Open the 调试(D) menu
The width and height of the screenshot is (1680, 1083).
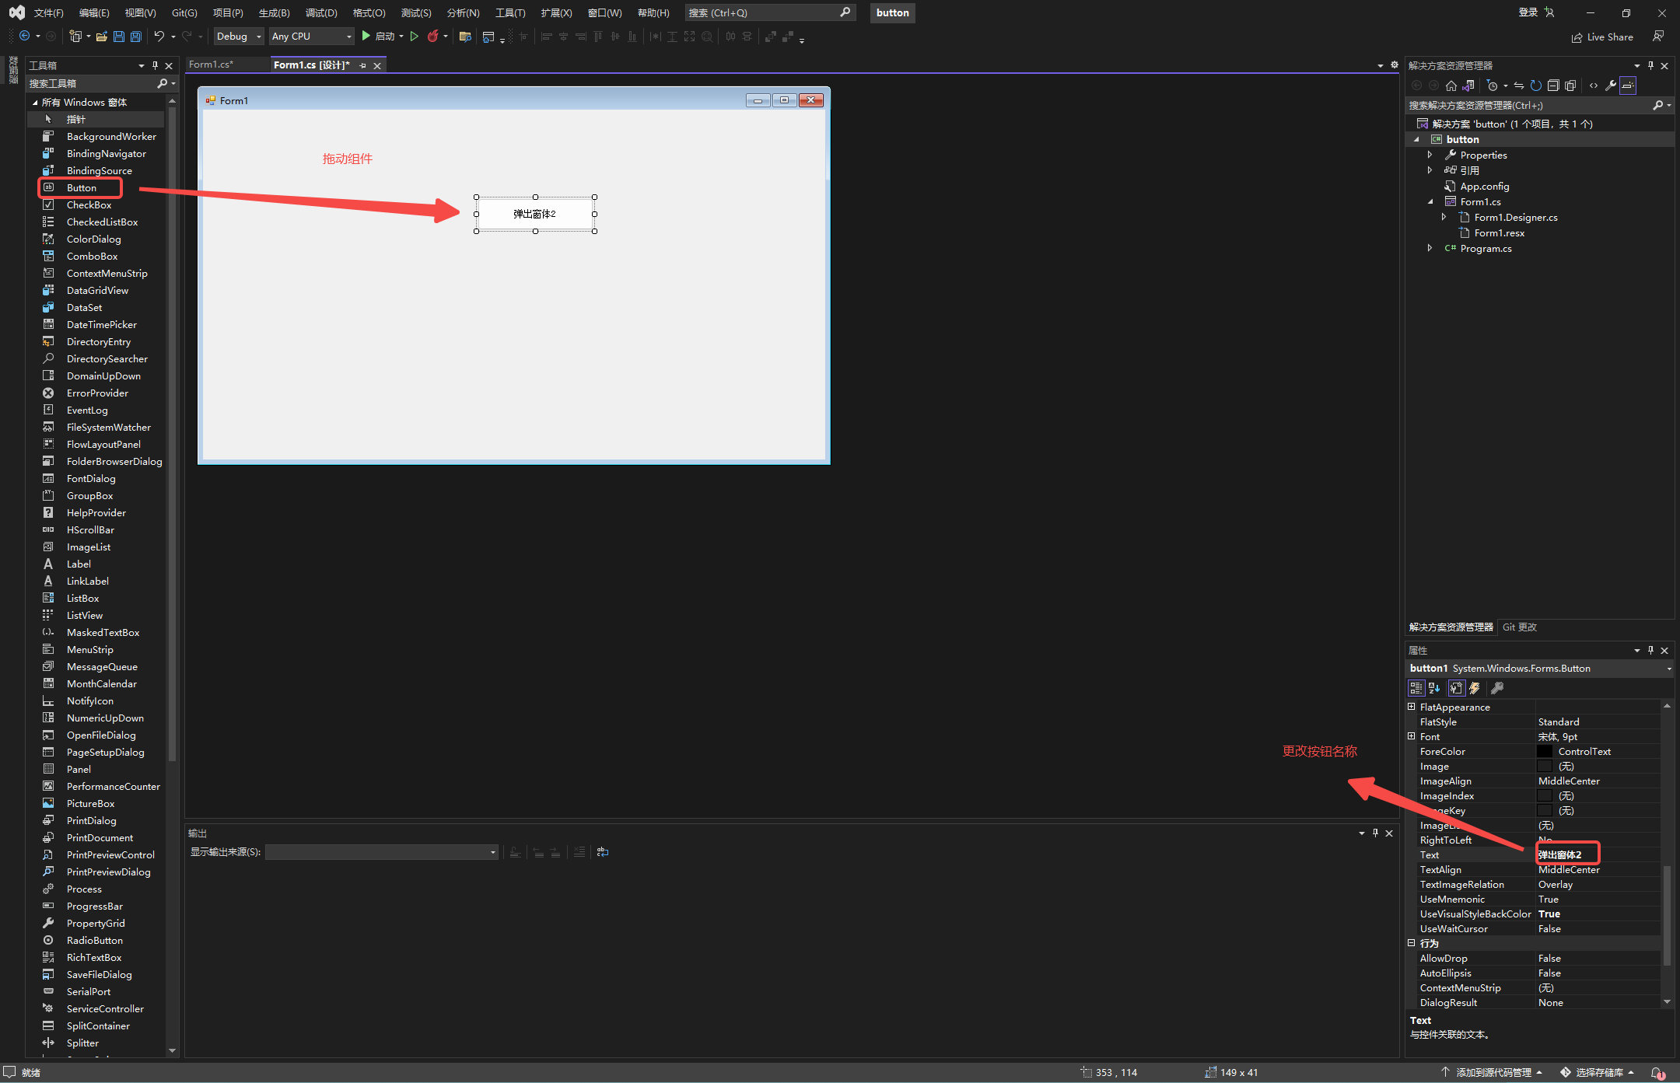coord(320,12)
